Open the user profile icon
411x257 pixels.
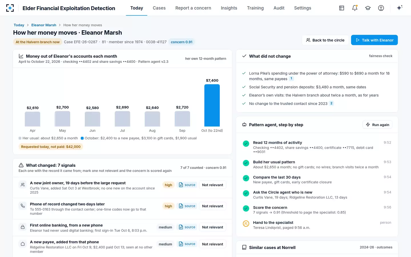coord(381,8)
